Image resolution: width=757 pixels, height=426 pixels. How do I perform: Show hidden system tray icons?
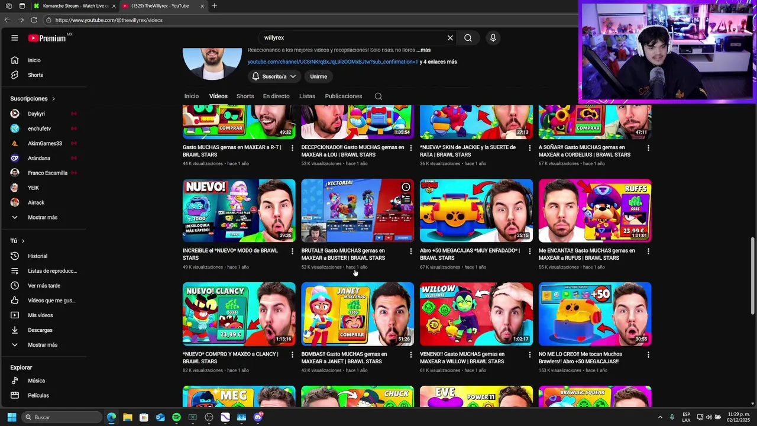click(x=660, y=417)
